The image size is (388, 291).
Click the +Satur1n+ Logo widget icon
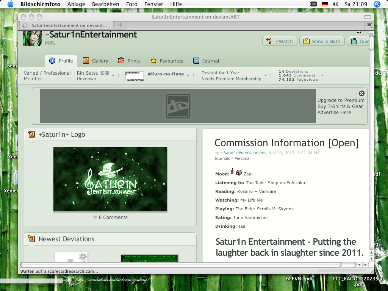click(x=31, y=134)
